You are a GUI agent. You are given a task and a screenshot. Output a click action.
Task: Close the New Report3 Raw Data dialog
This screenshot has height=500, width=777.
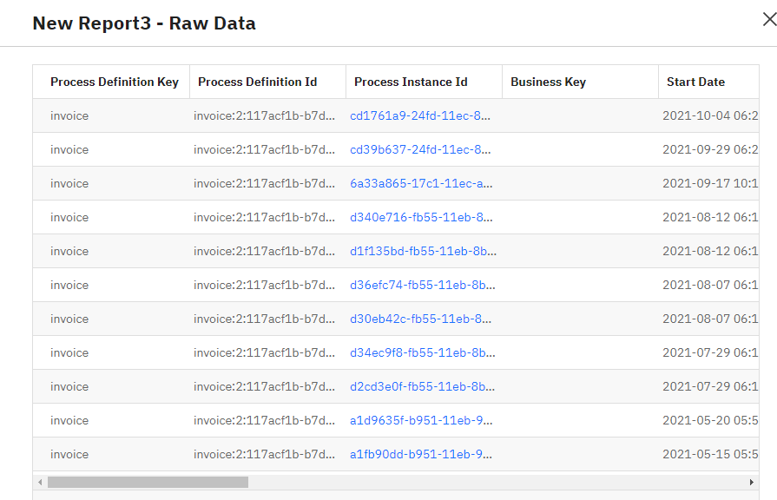click(767, 20)
